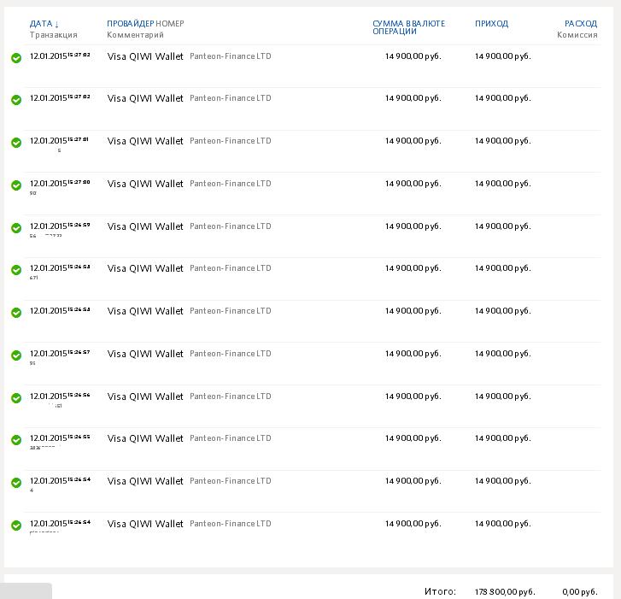Select Panteon-Finance LTD in the 15:37:01 row
This screenshot has width=621, height=599.
coord(230,141)
